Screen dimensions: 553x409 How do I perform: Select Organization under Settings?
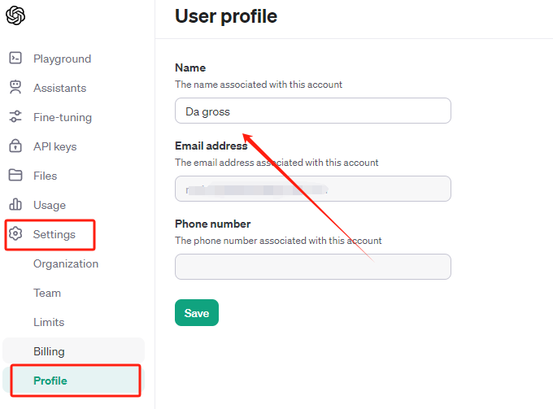(66, 263)
